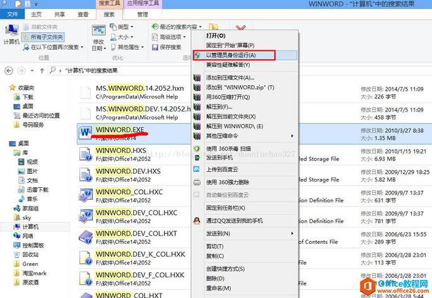Expand 发送到(N) submenu
The height and width of the screenshot is (298, 432).
click(245, 233)
